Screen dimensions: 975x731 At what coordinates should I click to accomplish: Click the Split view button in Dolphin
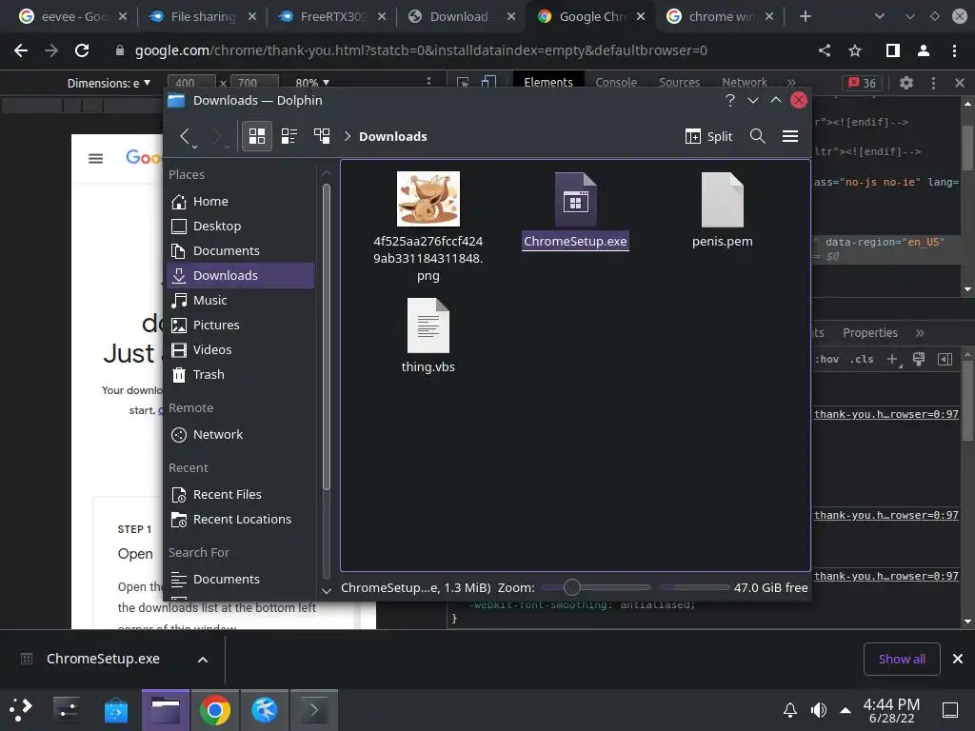click(708, 136)
